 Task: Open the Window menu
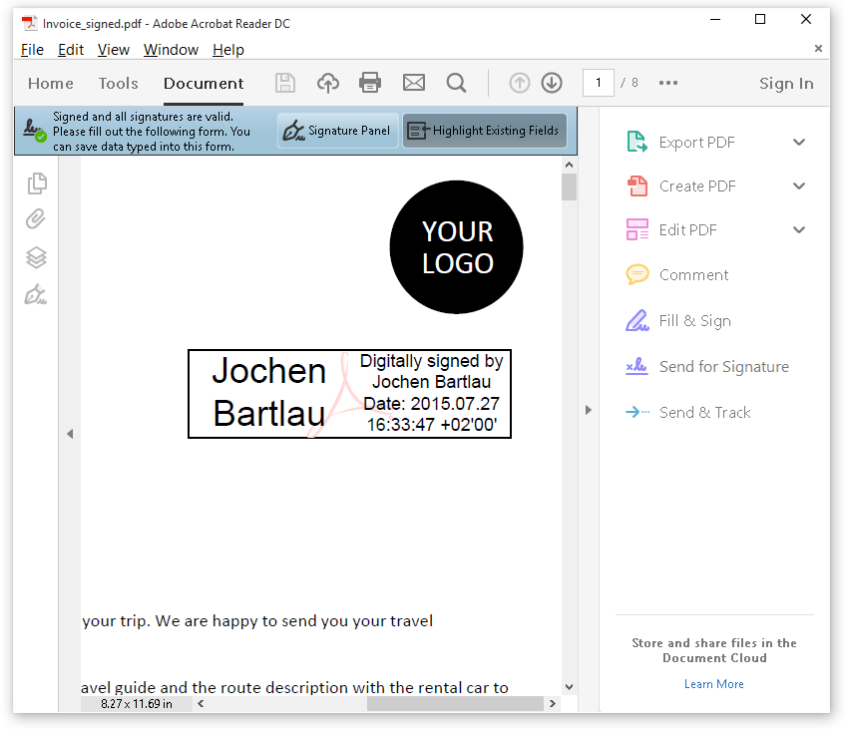(171, 50)
